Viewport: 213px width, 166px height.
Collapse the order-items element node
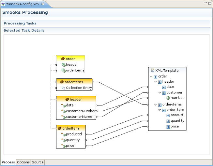156,105
